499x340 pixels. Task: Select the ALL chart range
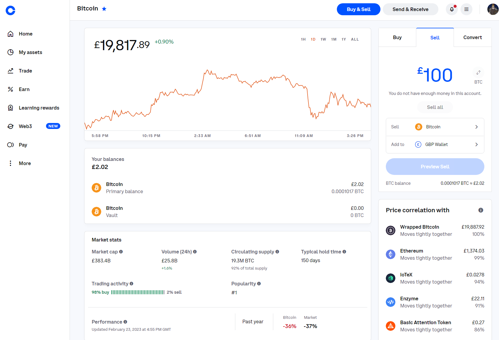tap(355, 39)
